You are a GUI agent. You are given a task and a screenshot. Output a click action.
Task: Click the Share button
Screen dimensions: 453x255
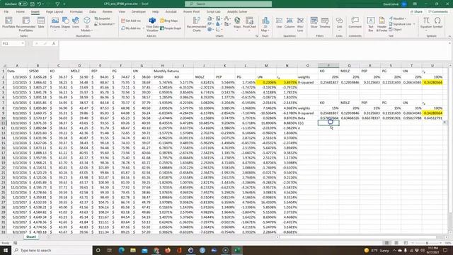(417, 11)
